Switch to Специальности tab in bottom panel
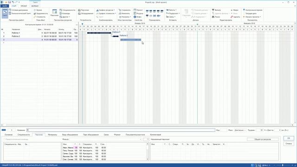297x167 pixels. [x=24, y=135]
